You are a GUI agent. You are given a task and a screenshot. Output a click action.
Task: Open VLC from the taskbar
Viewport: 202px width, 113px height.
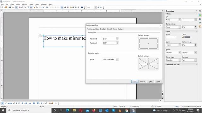(x=120, y=110)
